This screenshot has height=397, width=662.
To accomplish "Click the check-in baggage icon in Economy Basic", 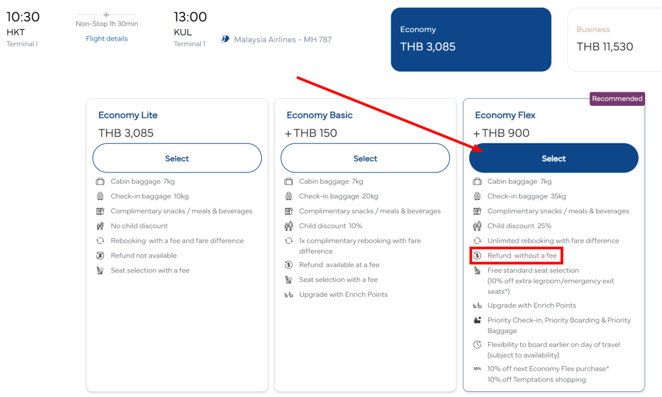I will point(288,196).
